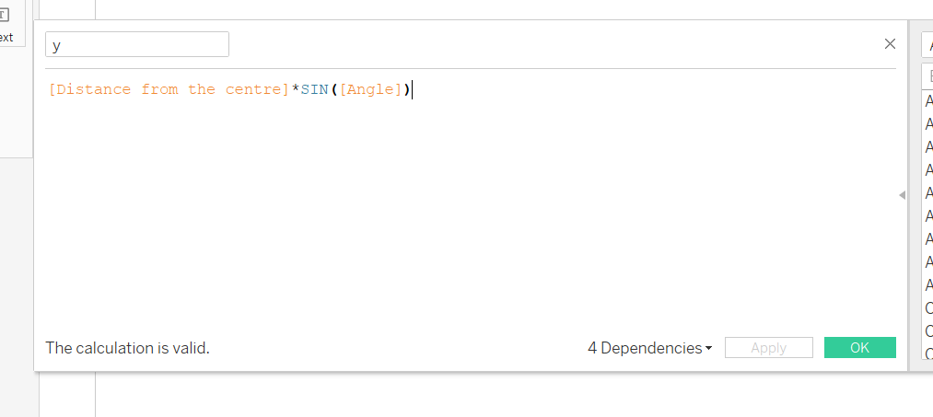Viewport: 933px width, 417px height.
Task: Select the second function in the list
Action: point(928,123)
